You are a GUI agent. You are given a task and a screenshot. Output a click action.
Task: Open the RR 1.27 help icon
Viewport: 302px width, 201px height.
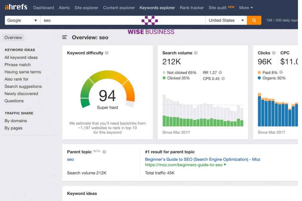tap(220, 72)
